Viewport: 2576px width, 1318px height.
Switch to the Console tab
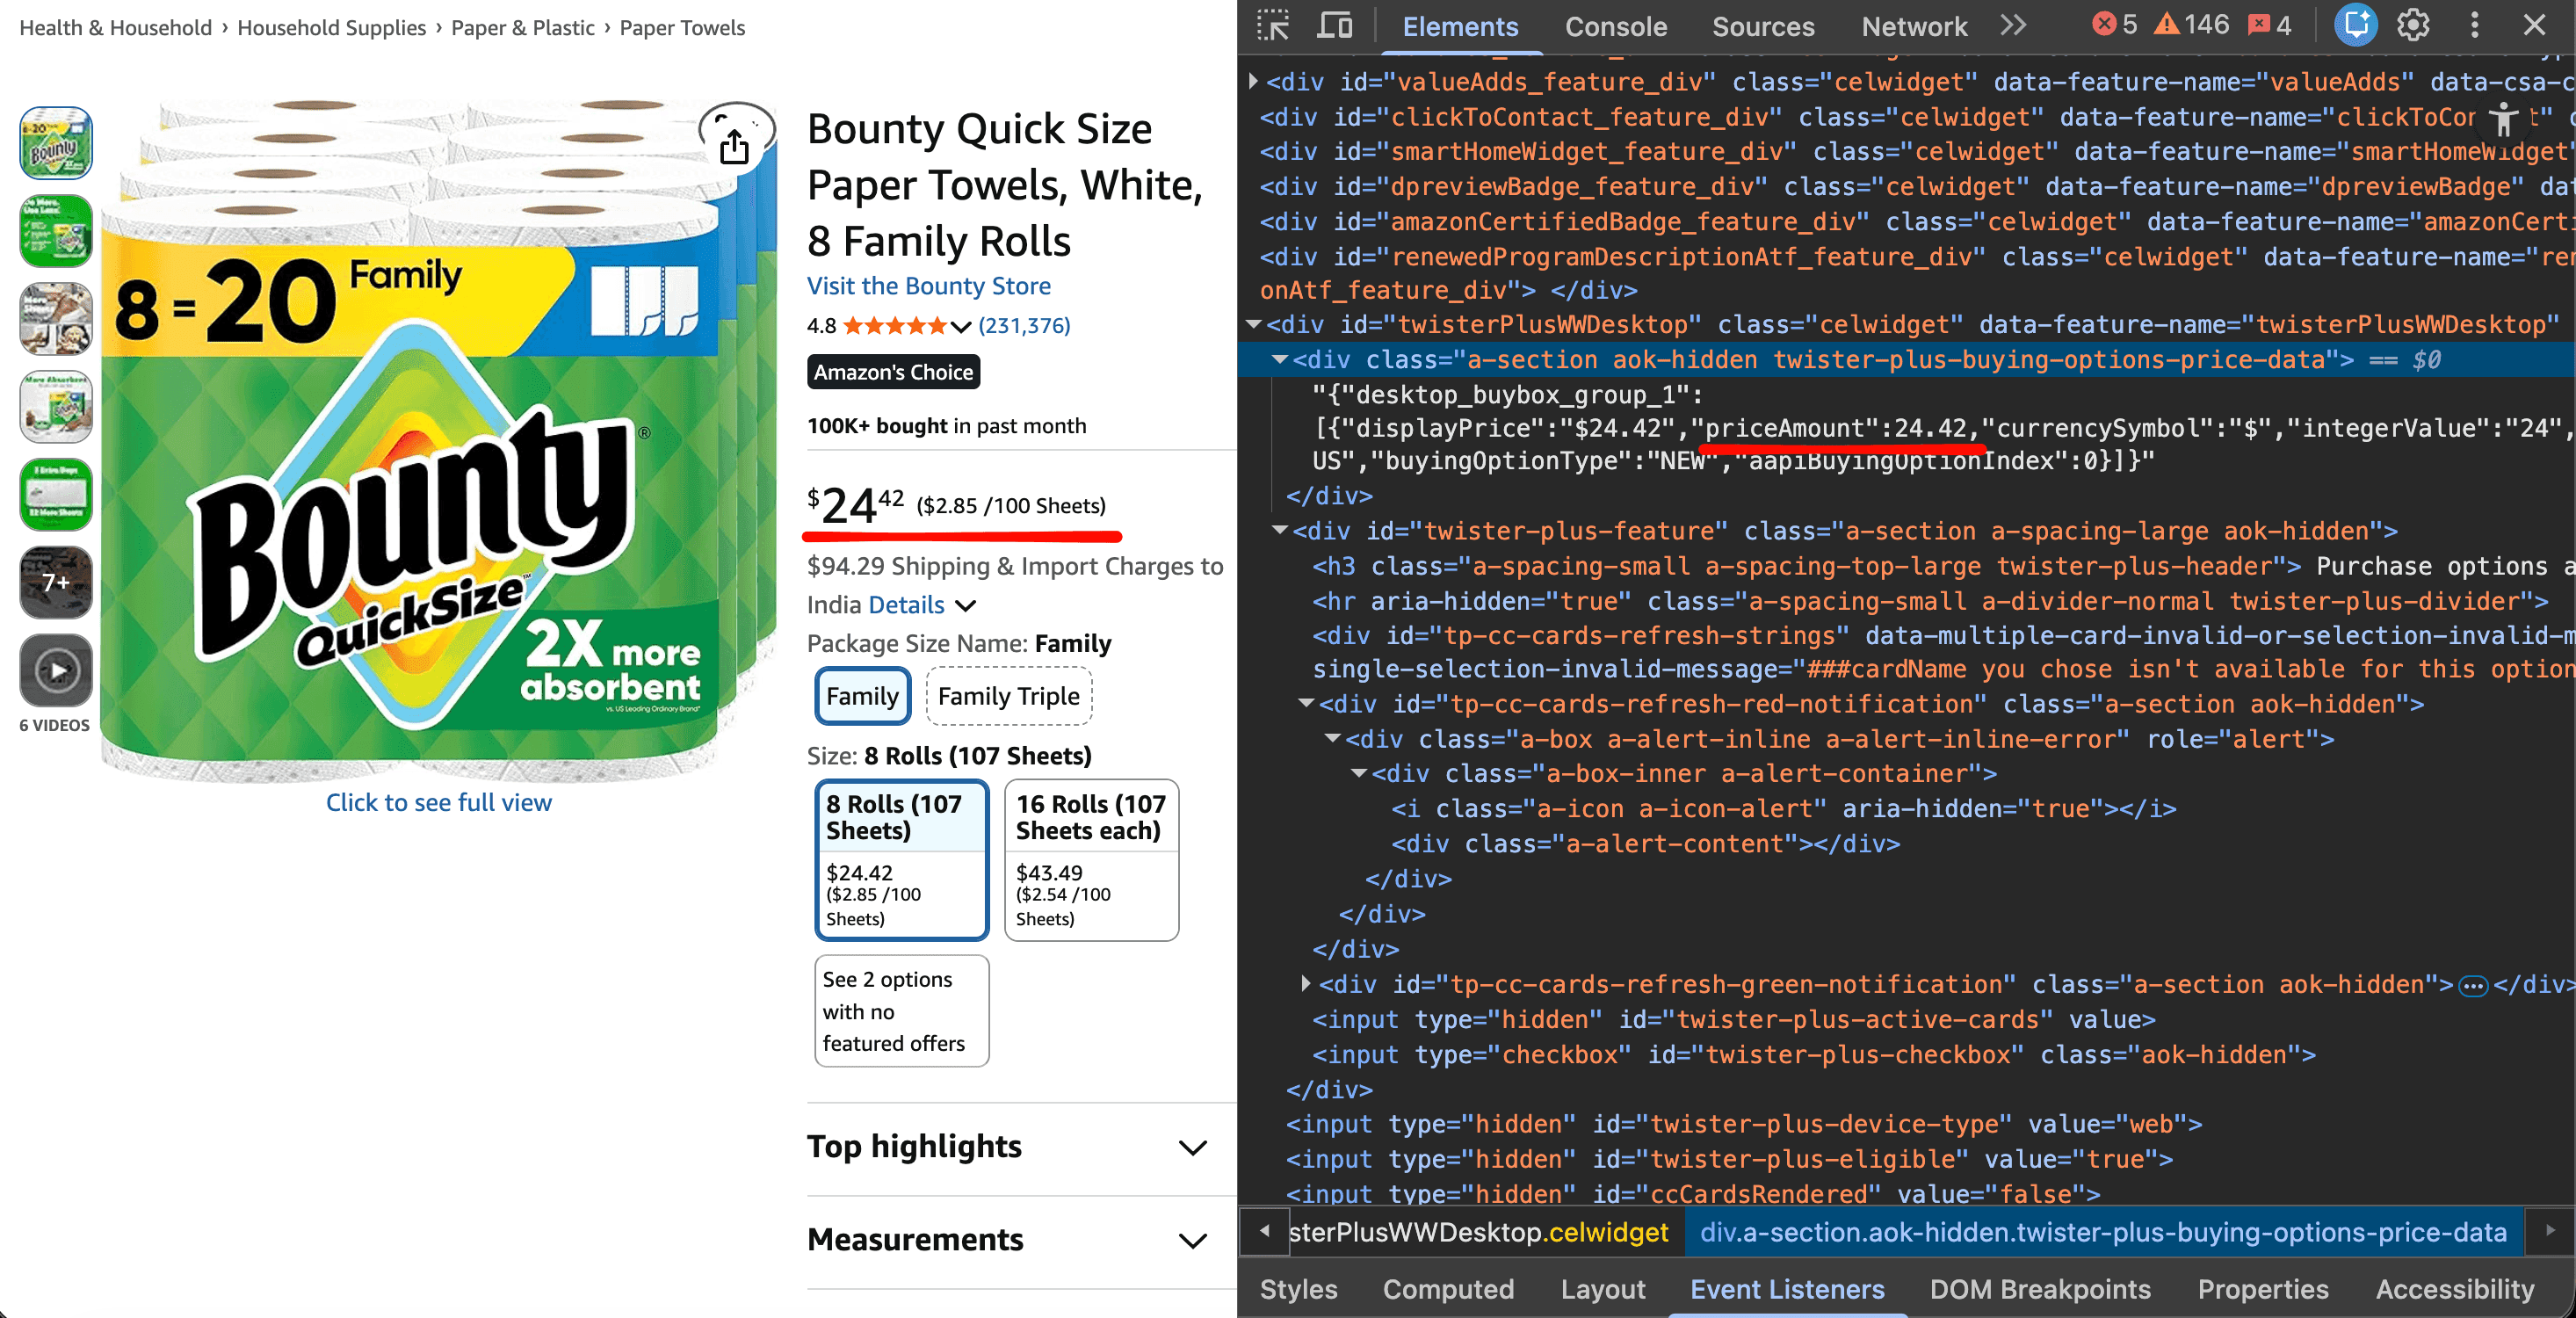point(1616,27)
